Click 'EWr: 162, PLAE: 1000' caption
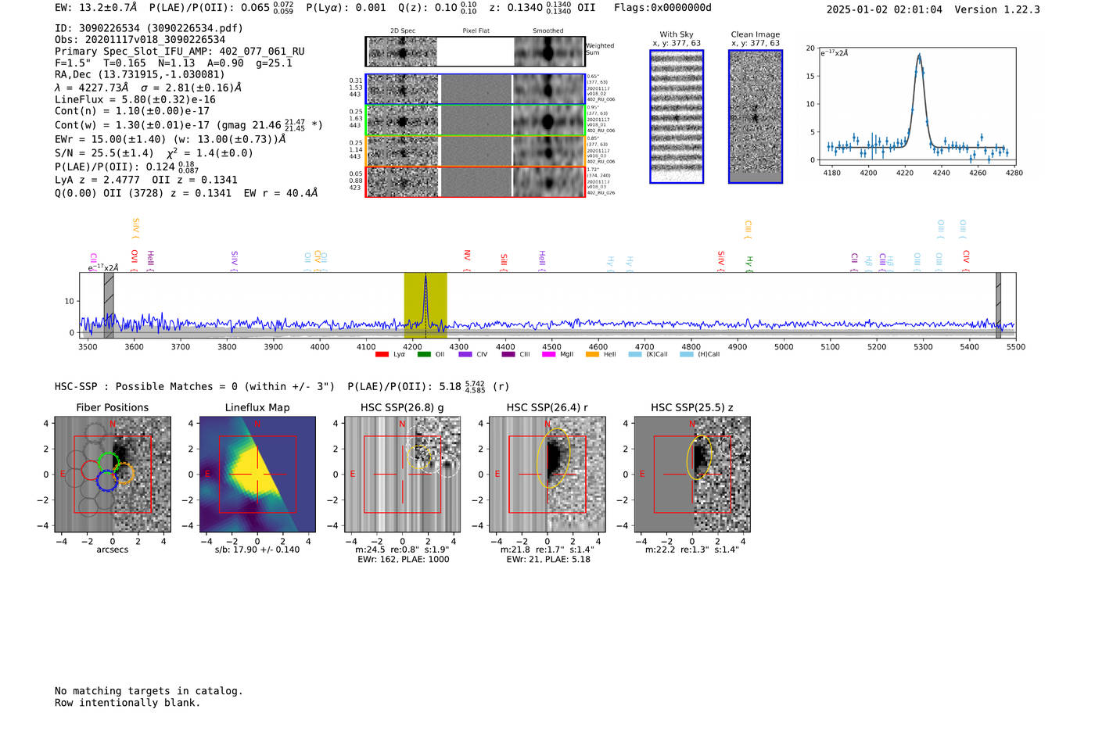Screen dimensions: 1095x745 pos(404,560)
